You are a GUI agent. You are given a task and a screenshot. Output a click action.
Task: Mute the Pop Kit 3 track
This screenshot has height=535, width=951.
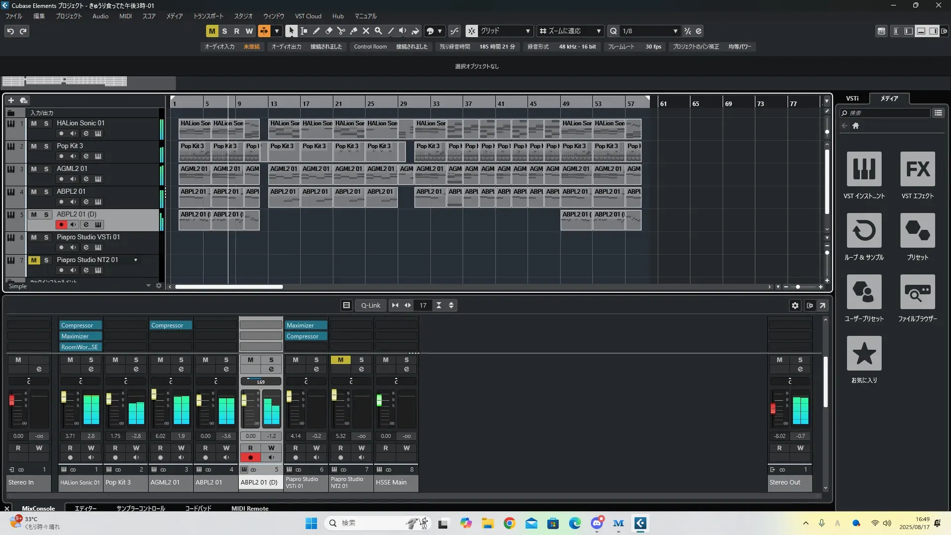tap(34, 146)
